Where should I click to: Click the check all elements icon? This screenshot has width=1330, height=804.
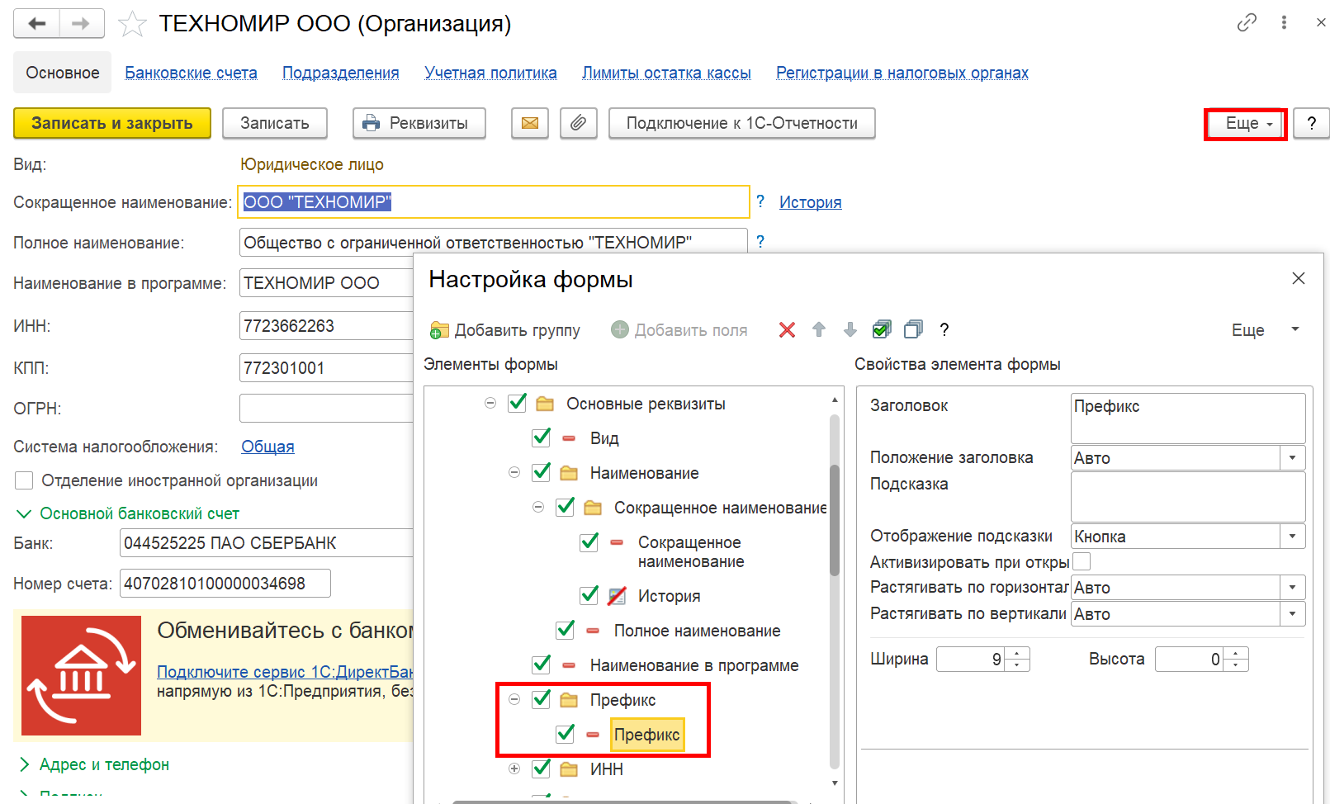coord(882,330)
